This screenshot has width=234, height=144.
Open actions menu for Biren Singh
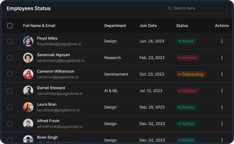(x=222, y=140)
